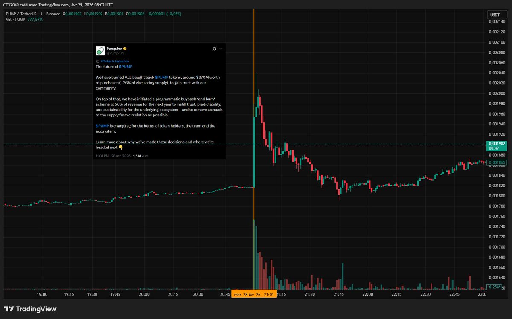Click $PUMP cashtag in 'The future of' line
The image size is (512, 319).
point(126,67)
